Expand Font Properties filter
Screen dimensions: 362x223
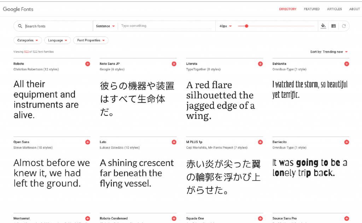click(x=91, y=40)
